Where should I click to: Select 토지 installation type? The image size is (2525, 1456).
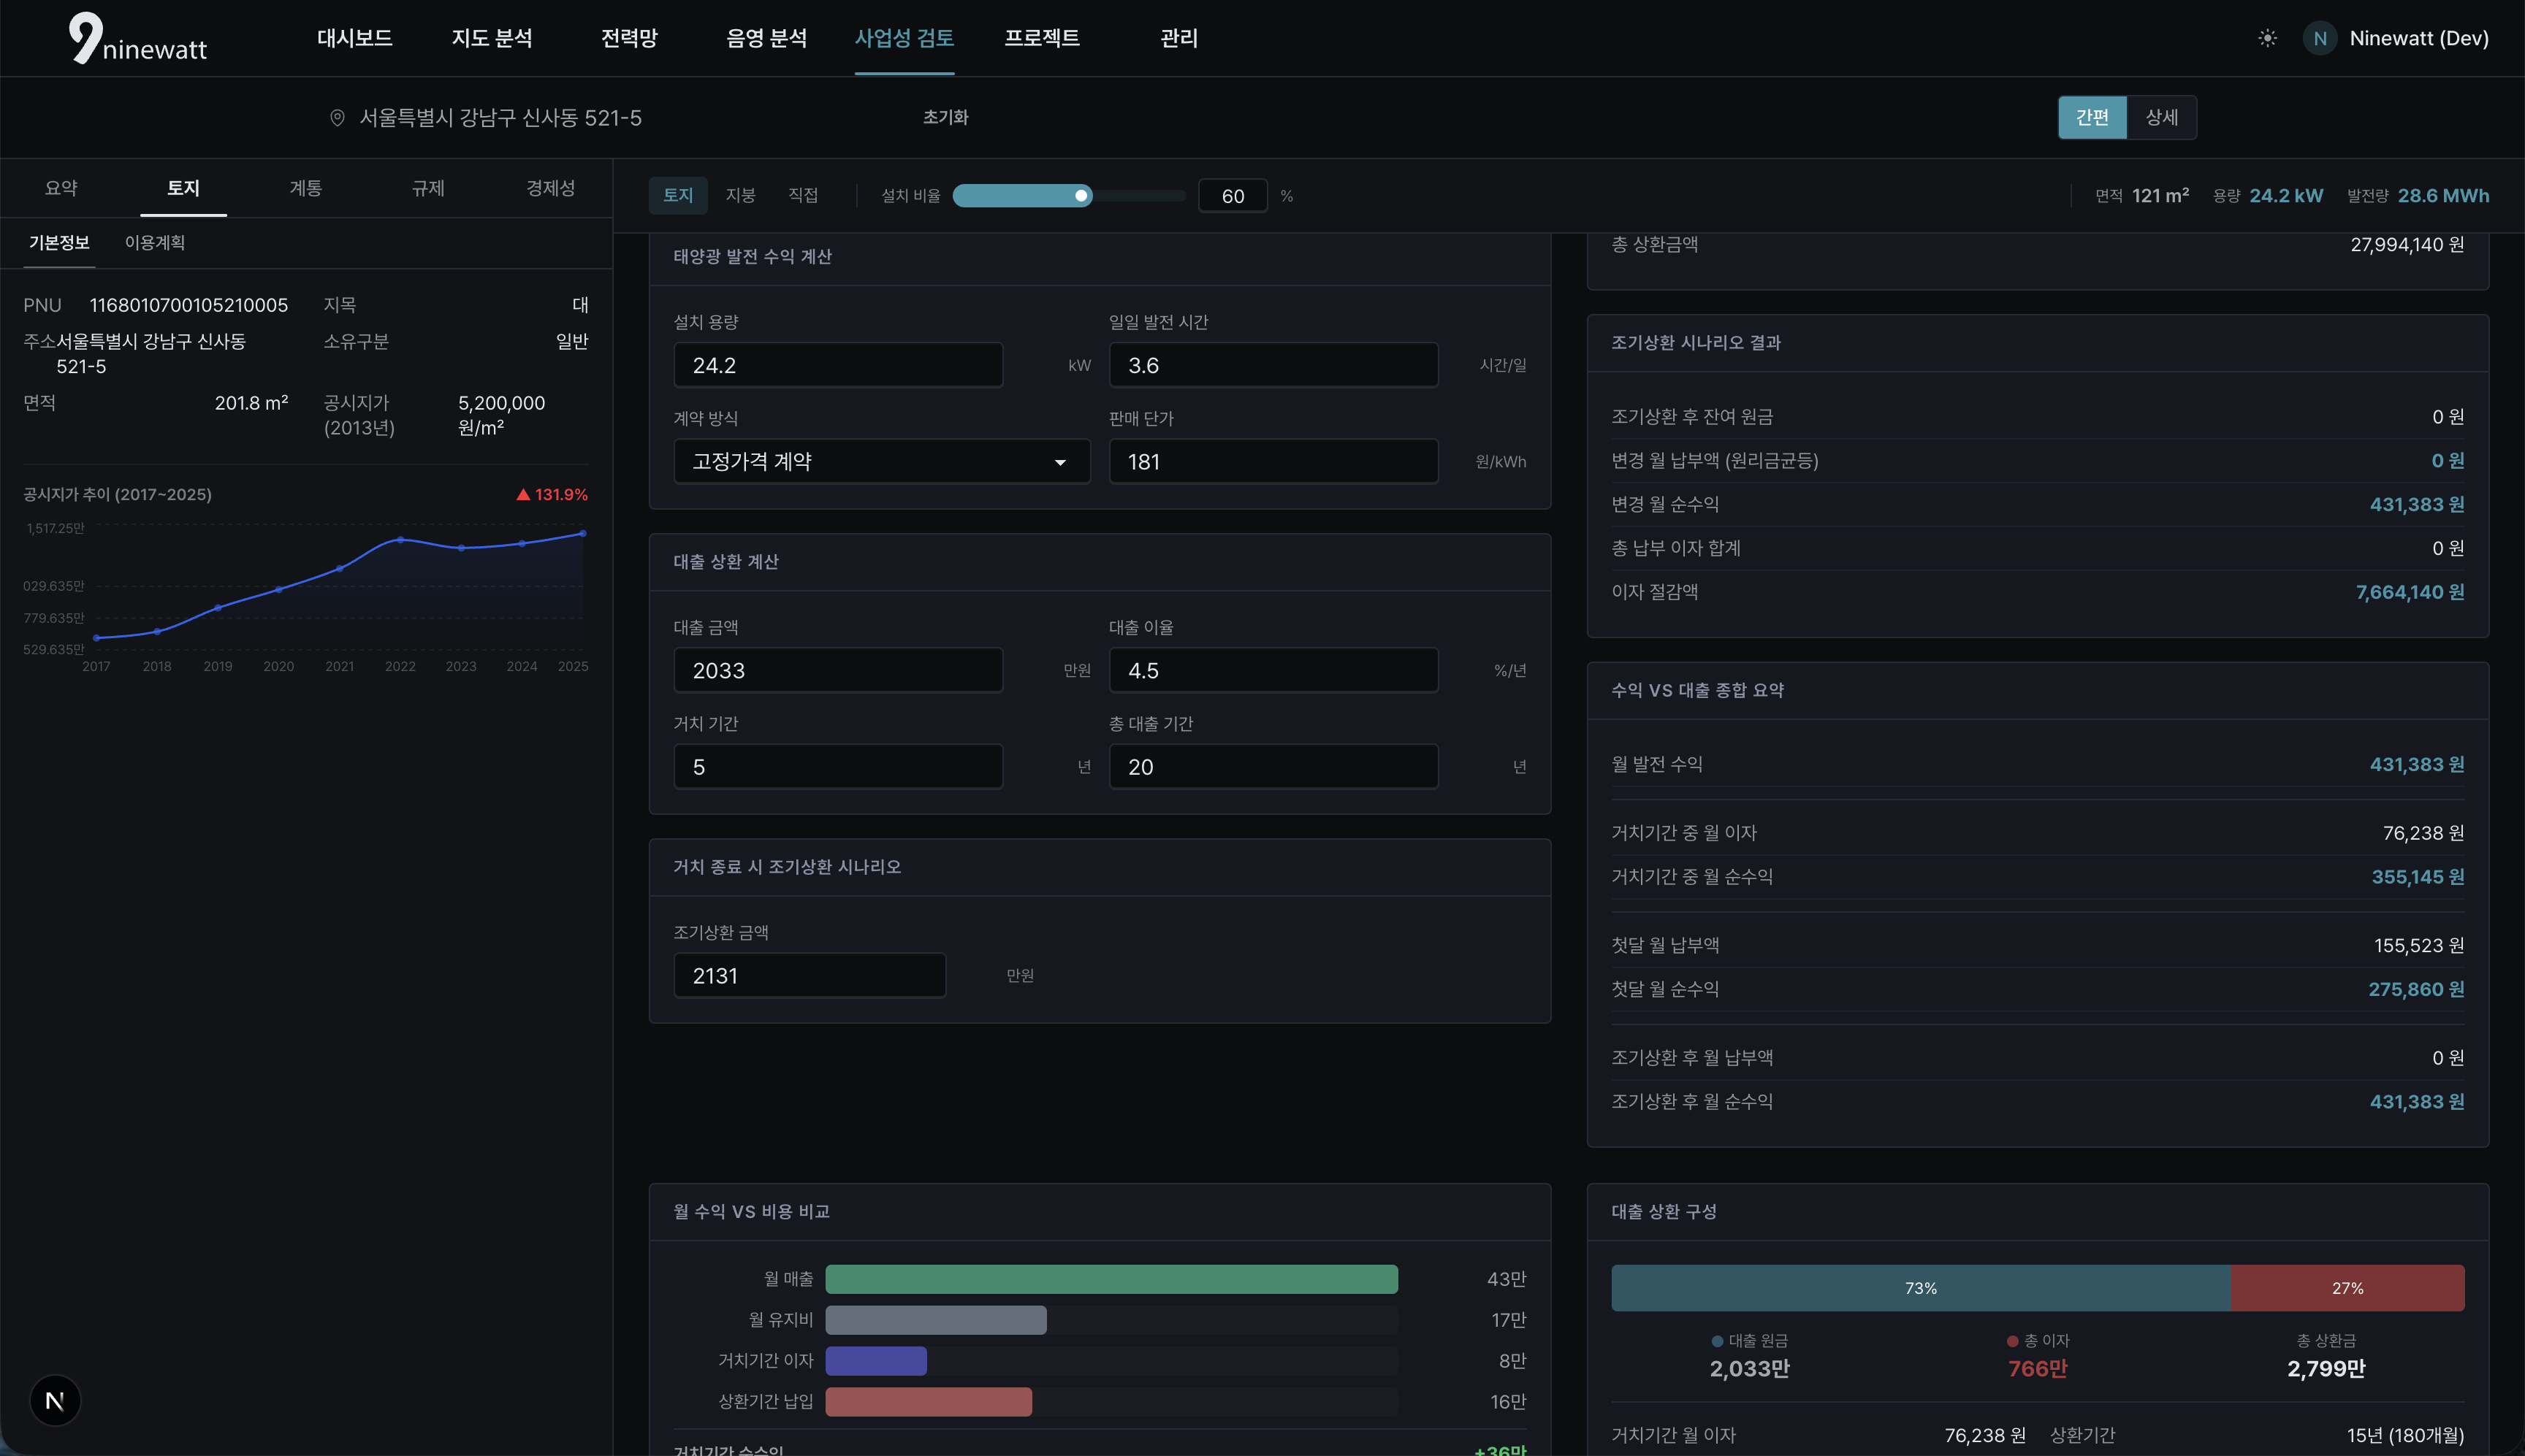tap(678, 195)
